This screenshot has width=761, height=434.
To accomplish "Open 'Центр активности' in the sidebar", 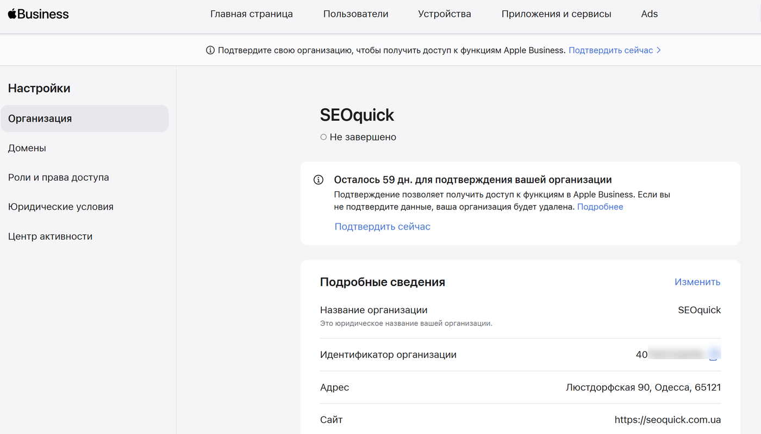I will tap(51, 236).
